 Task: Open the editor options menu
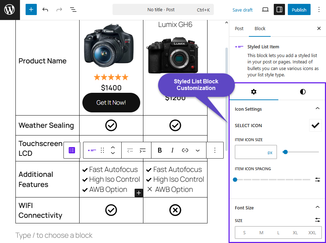(x=319, y=9)
